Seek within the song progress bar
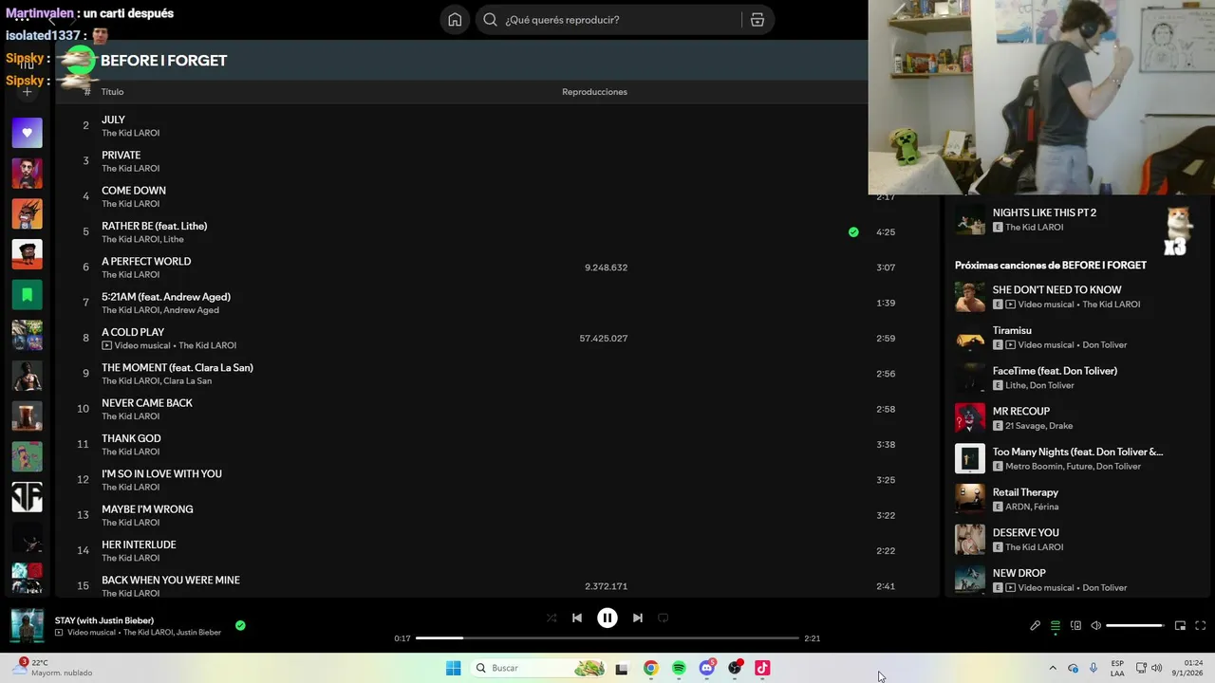1215x683 pixels. (607, 638)
